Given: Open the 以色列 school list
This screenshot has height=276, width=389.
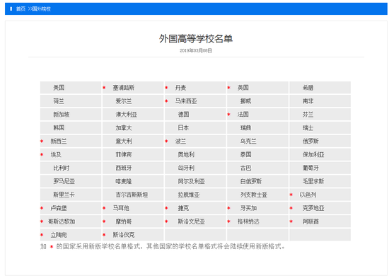Looking at the screenshot, I should (x=308, y=195).
